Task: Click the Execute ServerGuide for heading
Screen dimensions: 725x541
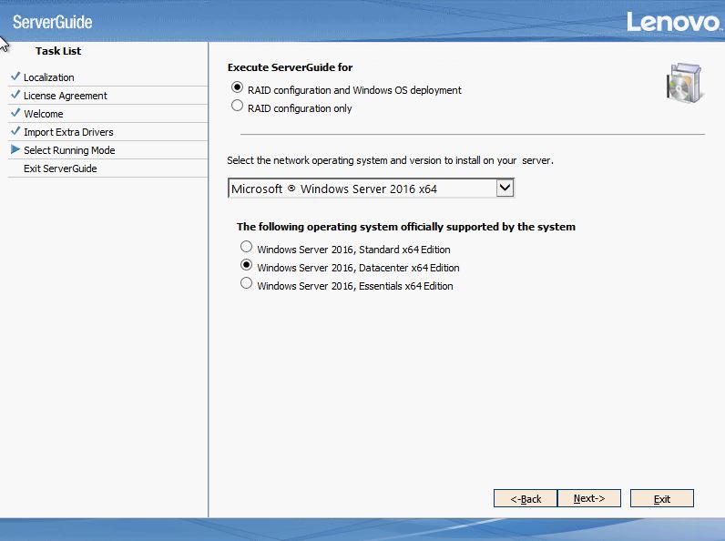Action: pos(290,67)
